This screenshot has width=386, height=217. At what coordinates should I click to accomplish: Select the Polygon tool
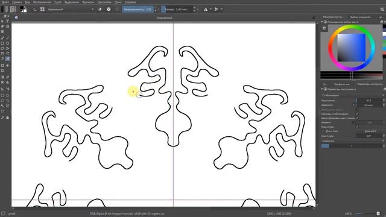click(2, 48)
